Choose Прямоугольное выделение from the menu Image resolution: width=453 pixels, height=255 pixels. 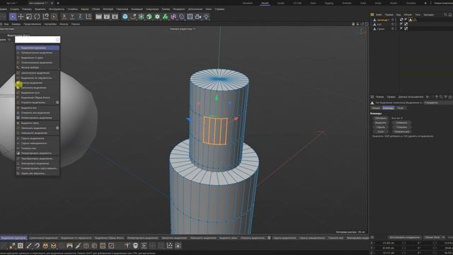pyautogui.click(x=38, y=52)
